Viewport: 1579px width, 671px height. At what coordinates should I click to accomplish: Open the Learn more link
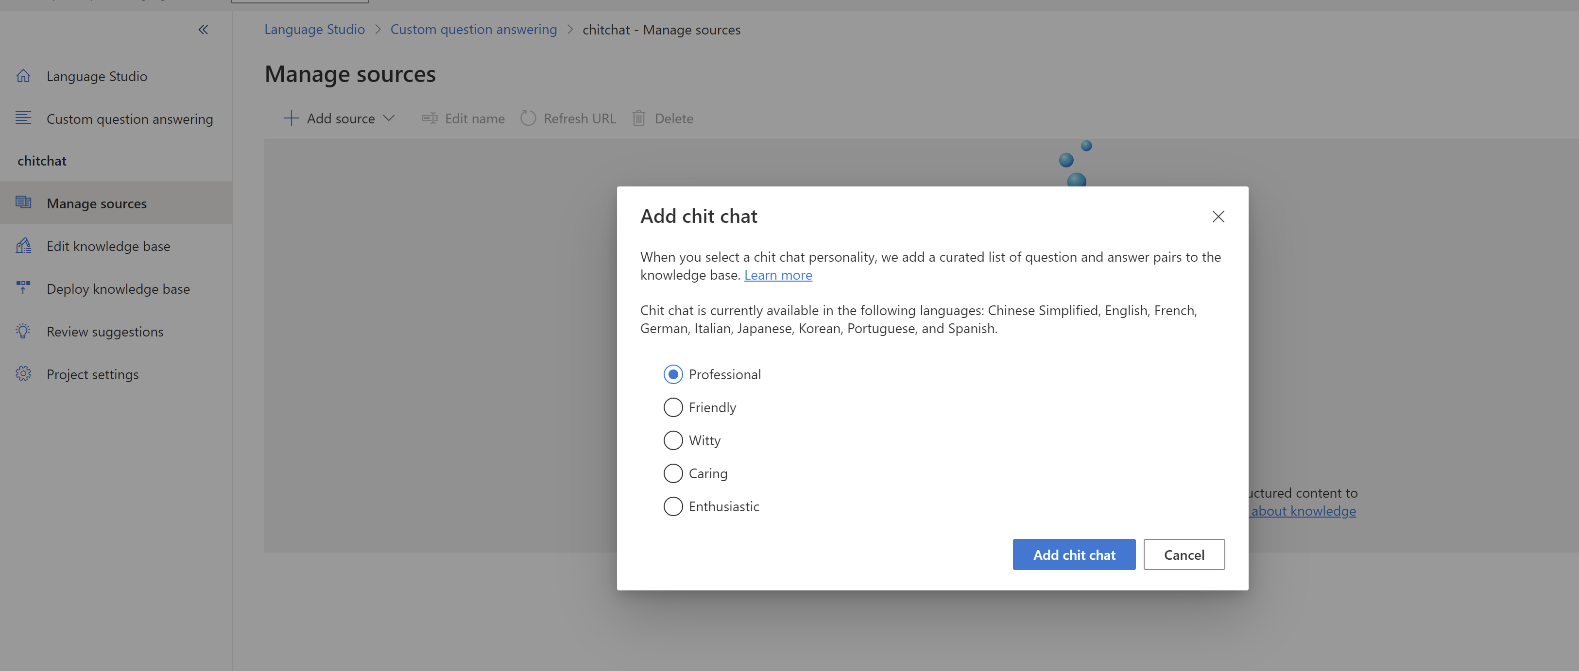pyautogui.click(x=778, y=275)
